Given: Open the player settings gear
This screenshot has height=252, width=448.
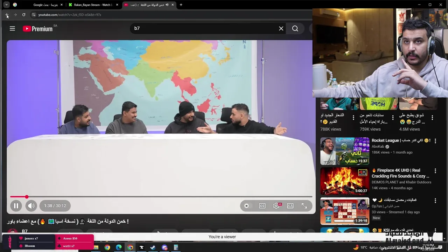Looking at the screenshot, I should [x=276, y=206].
